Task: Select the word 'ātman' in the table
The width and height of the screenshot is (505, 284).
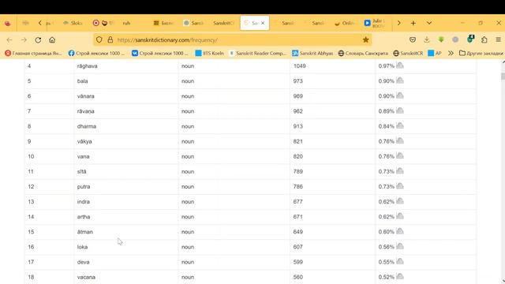Action: pos(85,232)
